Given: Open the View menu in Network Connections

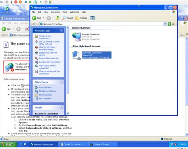Looking at the screenshot, I should click(46, 12).
